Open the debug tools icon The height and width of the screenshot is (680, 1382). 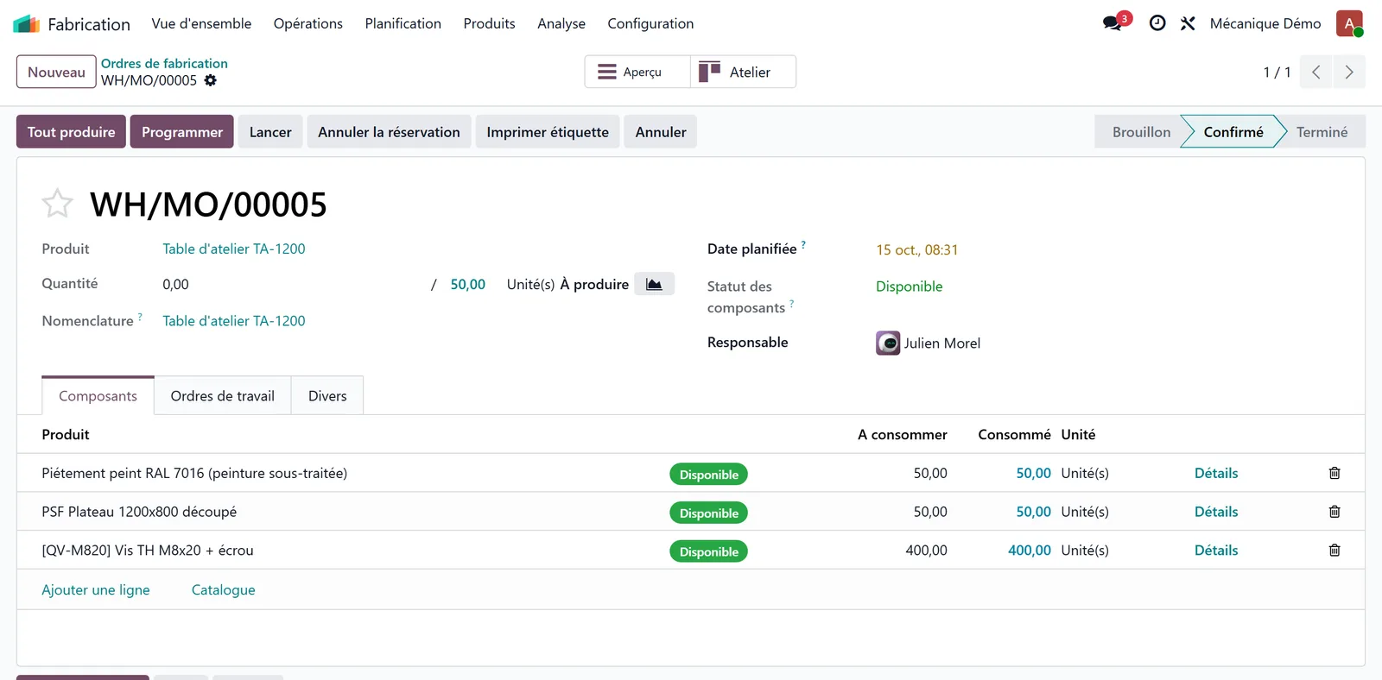(x=1188, y=23)
